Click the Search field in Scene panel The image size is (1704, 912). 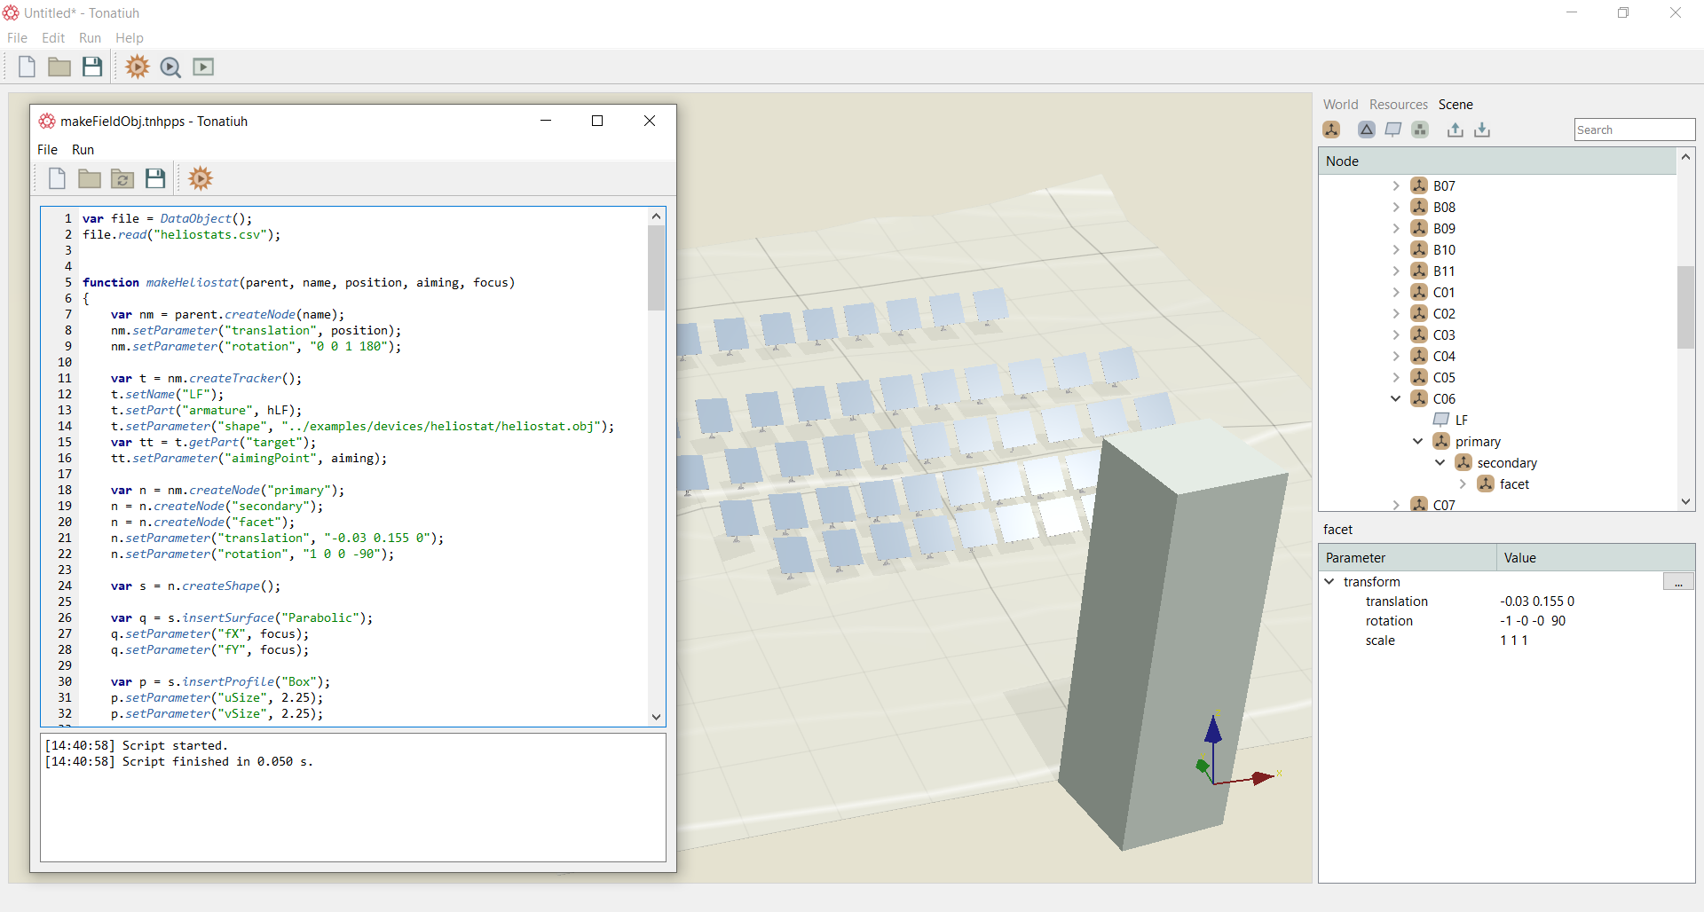tap(1634, 130)
